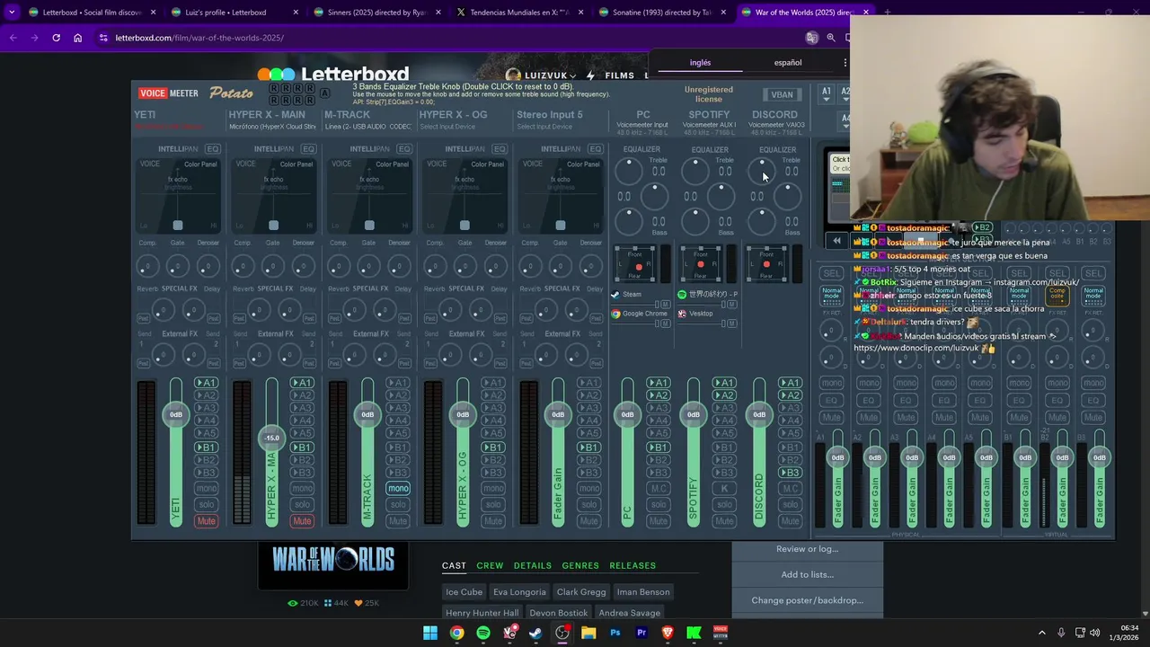The height and width of the screenshot is (647, 1150).
Task: Open OBS Studio from the taskbar
Action: point(562,633)
